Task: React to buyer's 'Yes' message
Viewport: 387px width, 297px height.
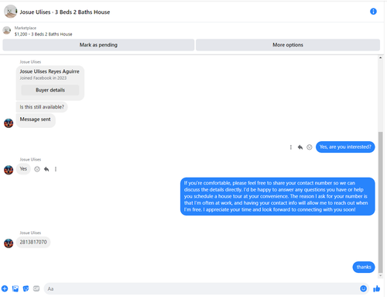Action: (37, 169)
